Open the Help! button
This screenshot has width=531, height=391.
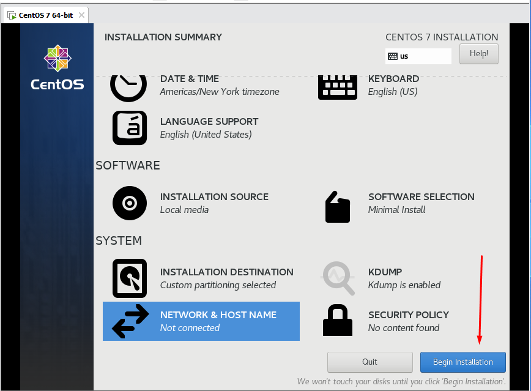pos(479,53)
